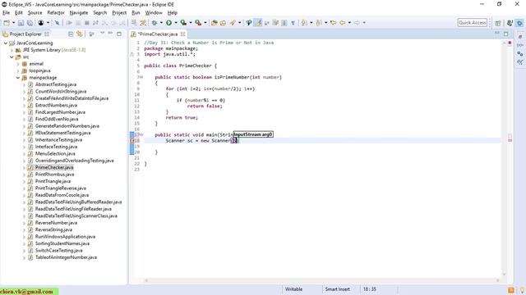The width and height of the screenshot is (526, 295).
Task: Maximize the Project Explorer view
Action: click(x=119, y=34)
